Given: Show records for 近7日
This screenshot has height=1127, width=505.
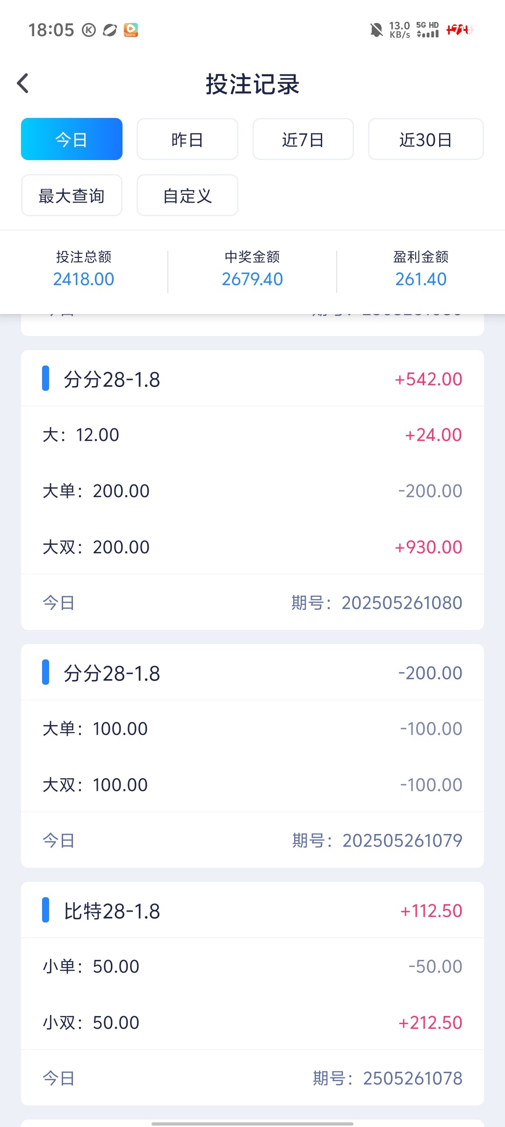Looking at the screenshot, I should [x=303, y=139].
